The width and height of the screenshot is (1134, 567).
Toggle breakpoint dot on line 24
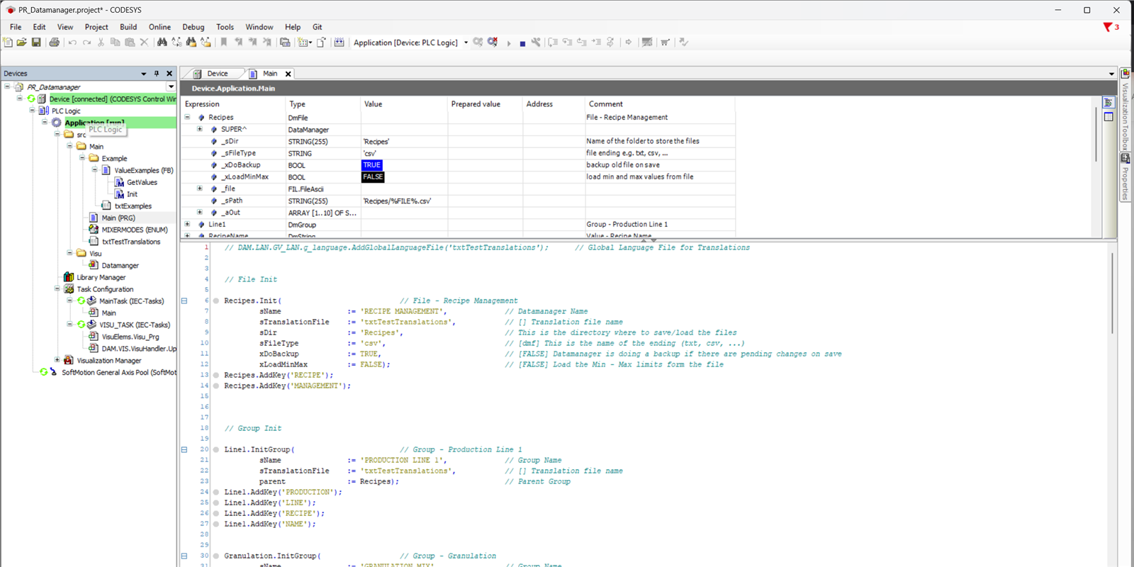point(216,492)
